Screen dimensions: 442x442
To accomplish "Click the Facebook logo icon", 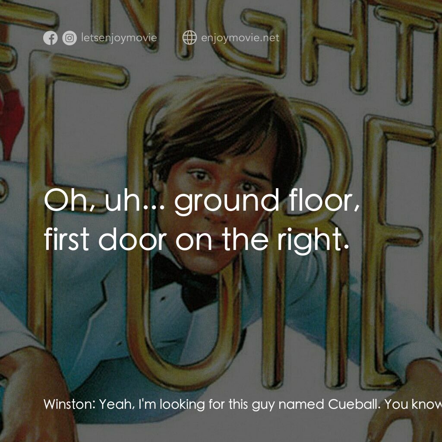I will (50, 38).
